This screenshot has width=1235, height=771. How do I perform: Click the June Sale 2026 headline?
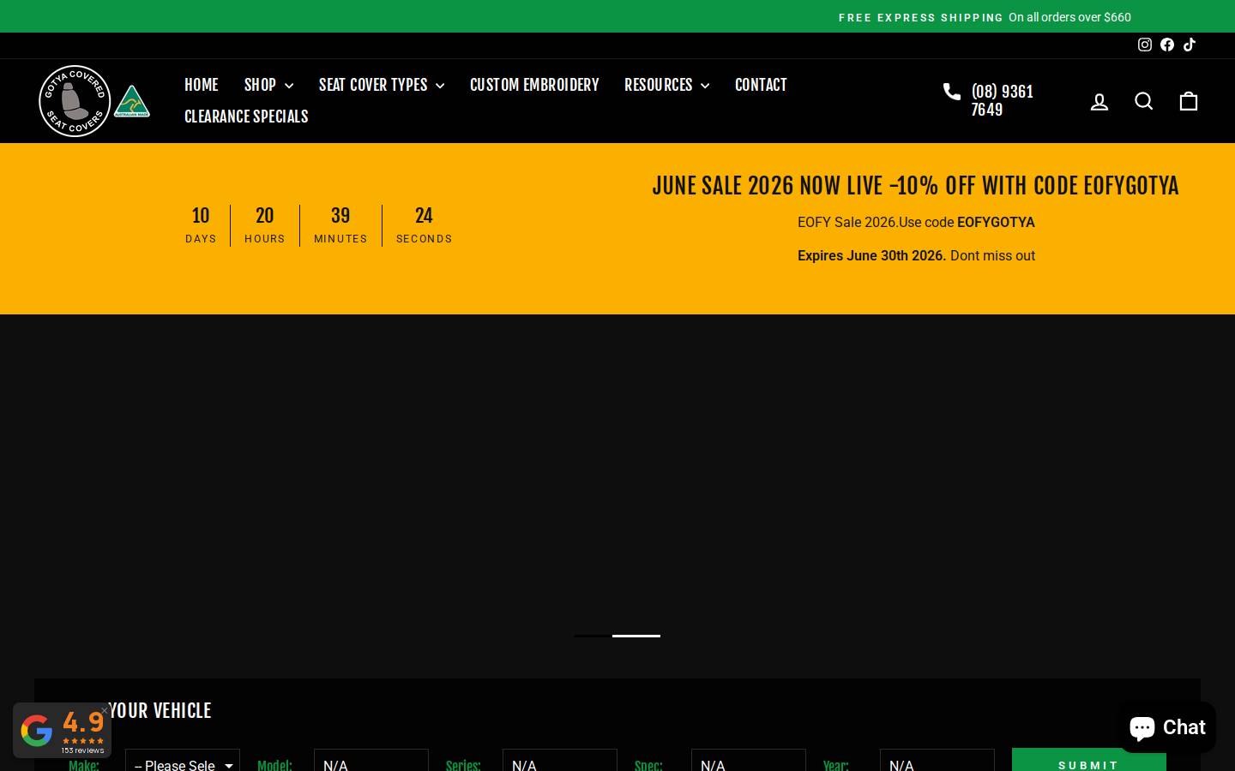[x=916, y=186]
